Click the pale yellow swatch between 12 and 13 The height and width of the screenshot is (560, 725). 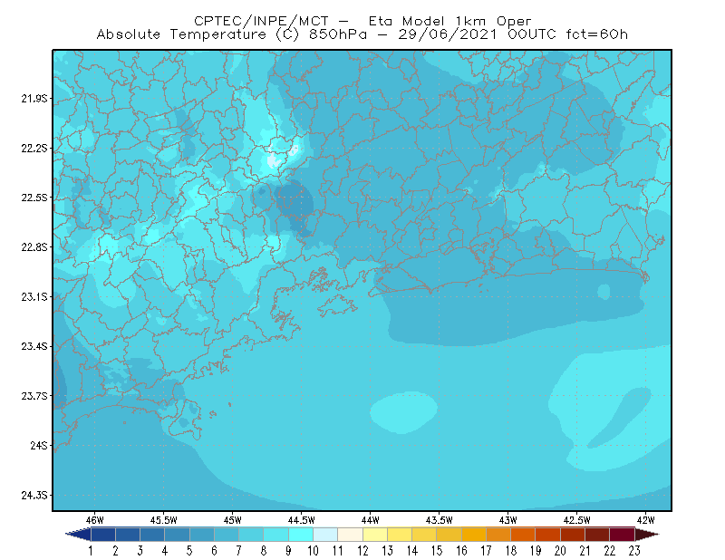pyautogui.click(x=375, y=535)
